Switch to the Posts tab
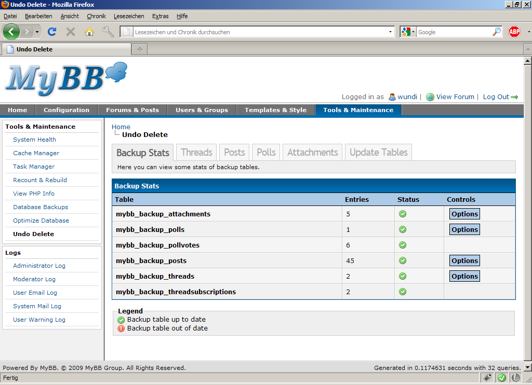The height and width of the screenshot is (385, 532). (x=234, y=152)
